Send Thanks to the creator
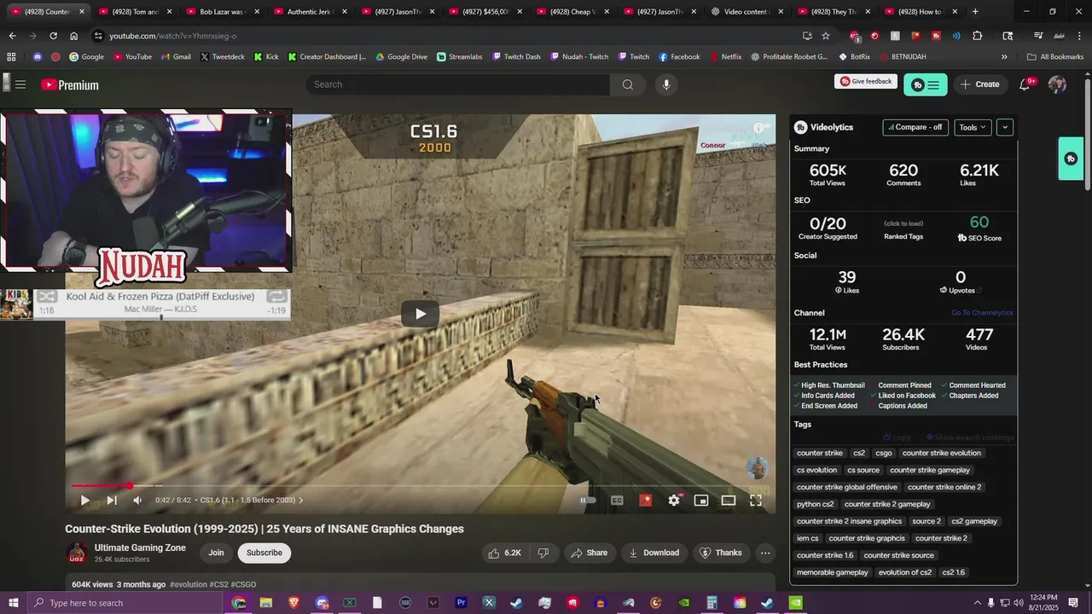This screenshot has width=1092, height=614. [x=721, y=553]
